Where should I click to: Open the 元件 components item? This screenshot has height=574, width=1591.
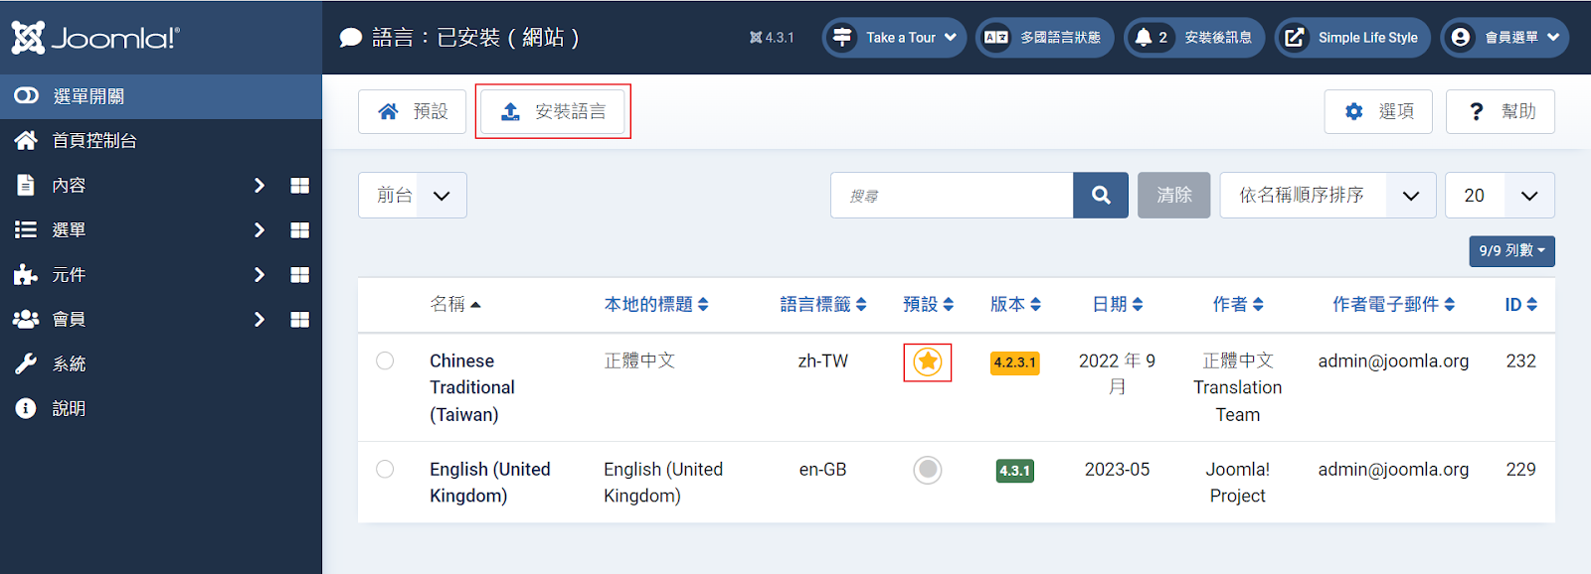pos(69,275)
